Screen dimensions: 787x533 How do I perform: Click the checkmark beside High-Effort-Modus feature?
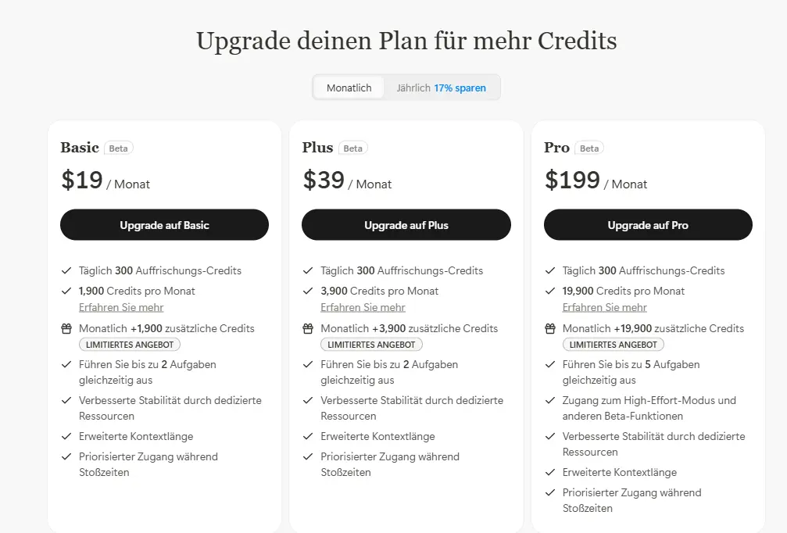click(x=550, y=400)
